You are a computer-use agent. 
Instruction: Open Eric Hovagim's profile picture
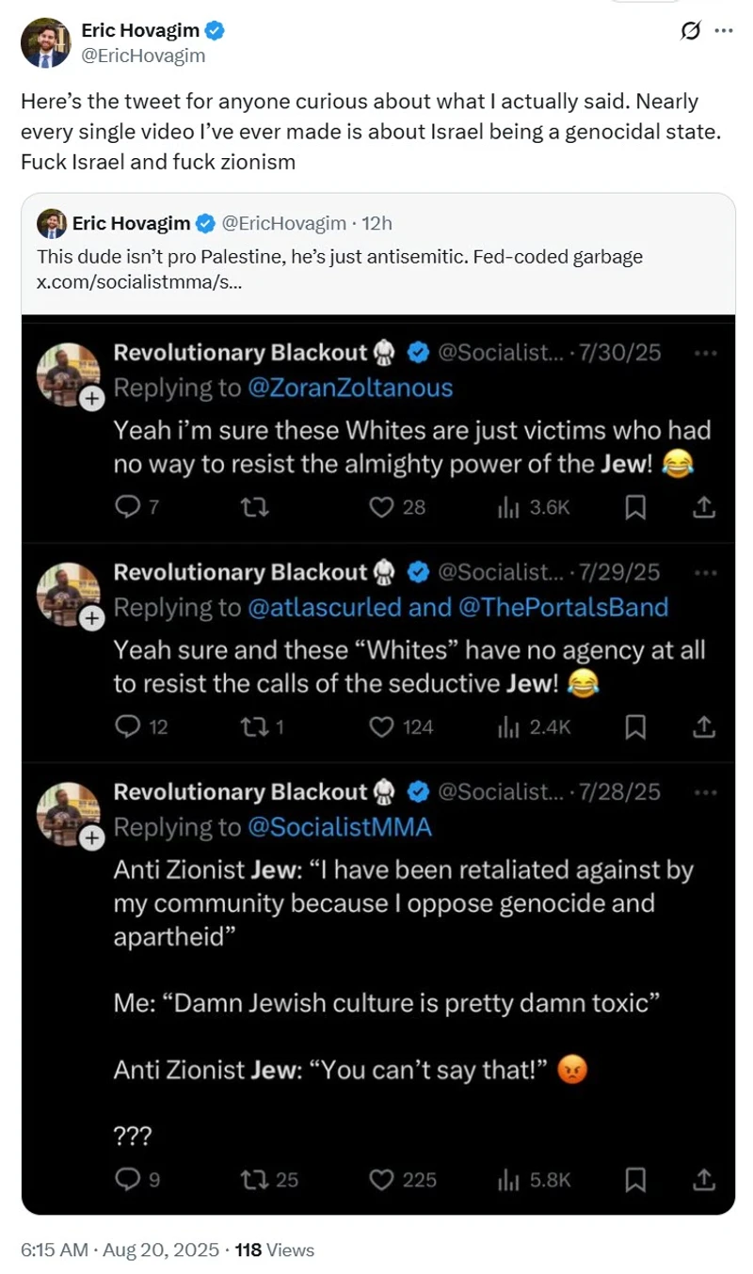coord(46,43)
